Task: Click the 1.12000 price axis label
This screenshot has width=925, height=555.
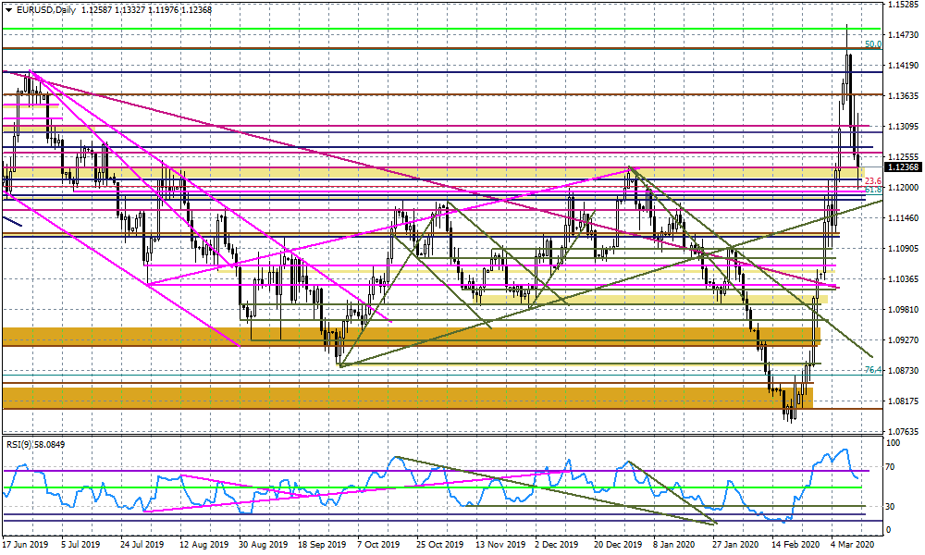Action: [x=903, y=188]
